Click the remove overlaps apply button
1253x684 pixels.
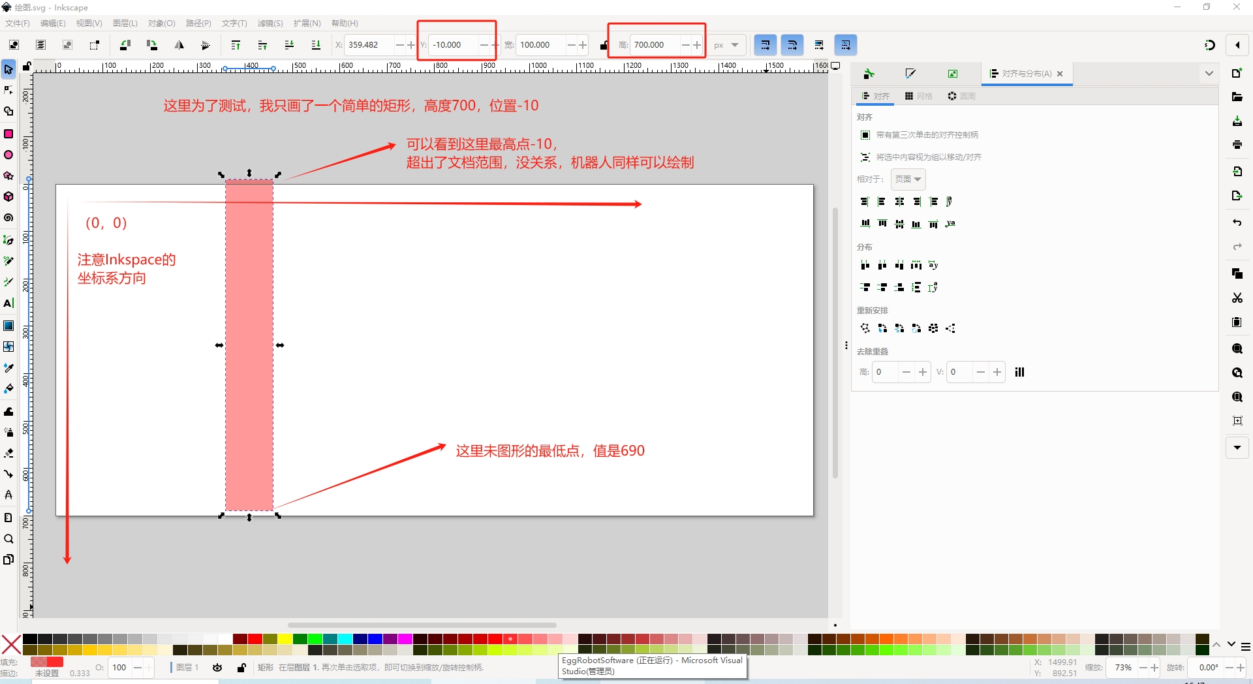point(1019,372)
